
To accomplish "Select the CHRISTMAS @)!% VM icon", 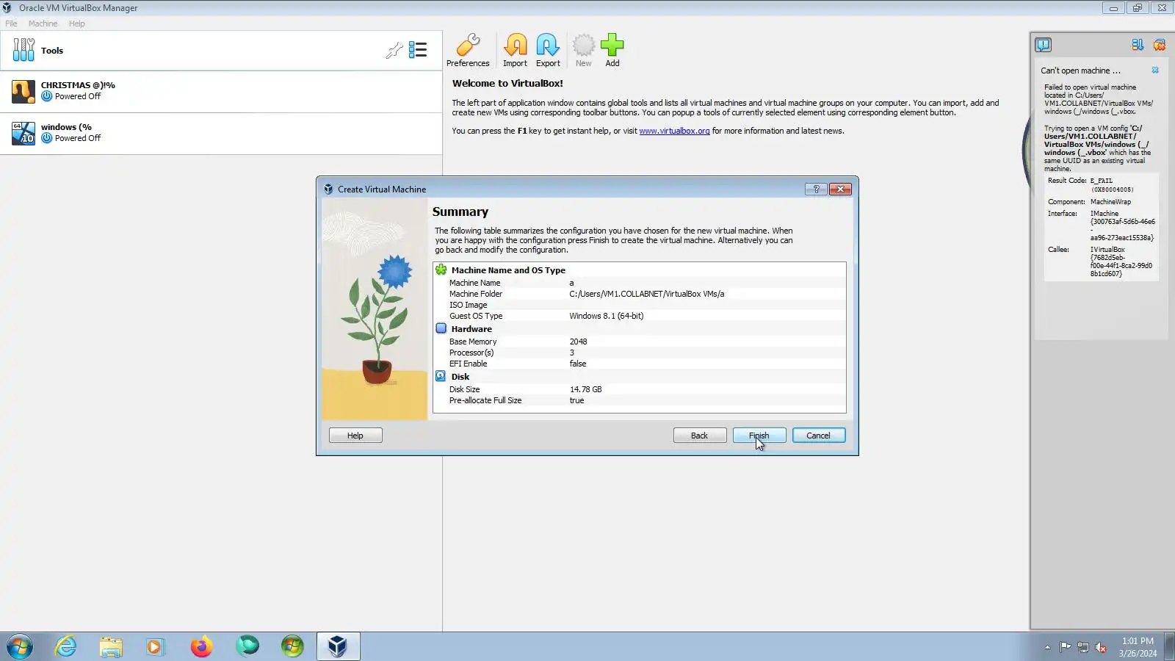I will (23, 92).
